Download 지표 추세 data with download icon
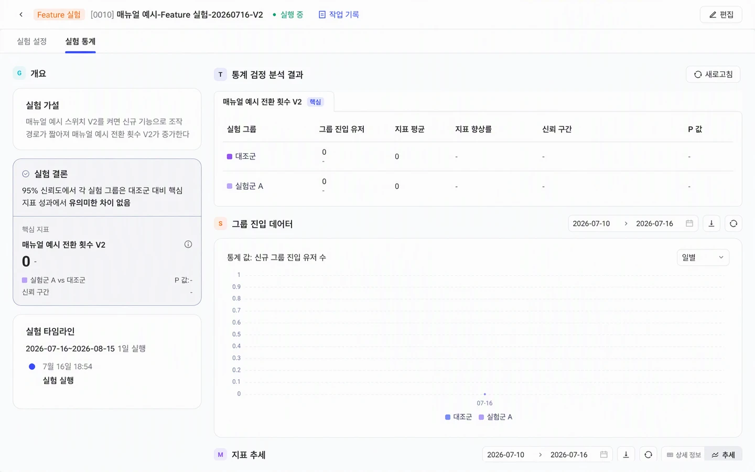 tap(626, 455)
